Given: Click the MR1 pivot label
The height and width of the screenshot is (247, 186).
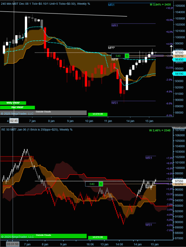Looking at the screenshot, I should click(111, 5).
